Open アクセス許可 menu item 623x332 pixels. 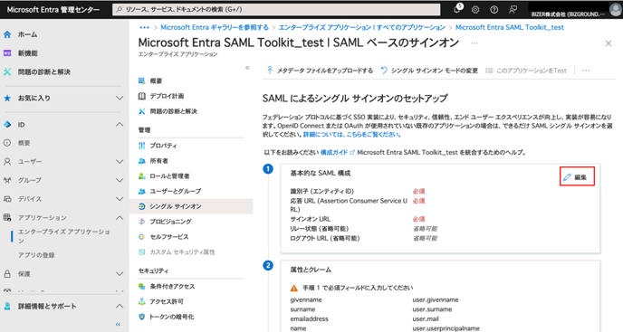pyautogui.click(x=167, y=302)
